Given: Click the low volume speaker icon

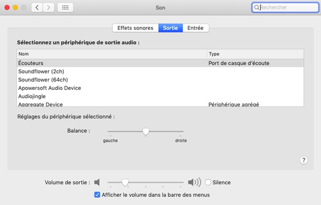Looking at the screenshot, I should pos(97,182).
